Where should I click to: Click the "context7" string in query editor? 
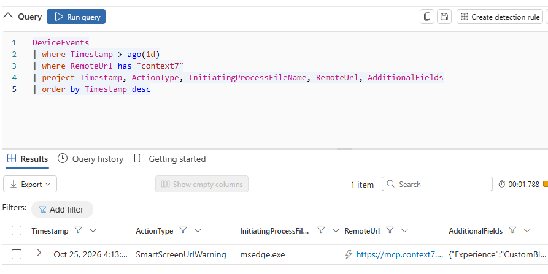(x=160, y=66)
